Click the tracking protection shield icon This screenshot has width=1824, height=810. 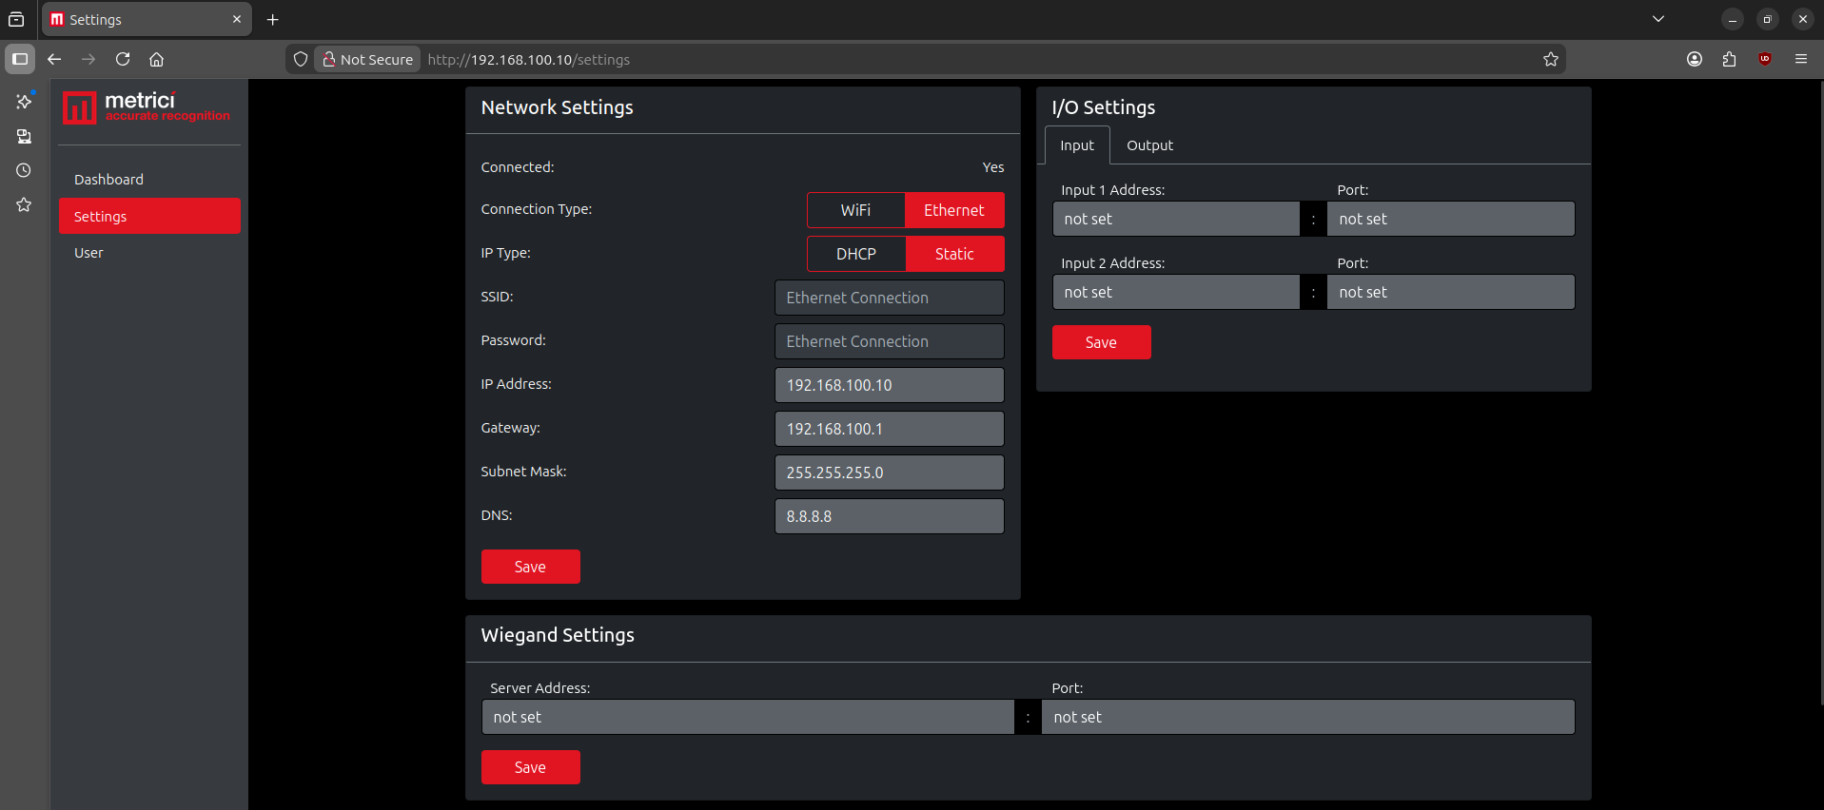(x=301, y=59)
